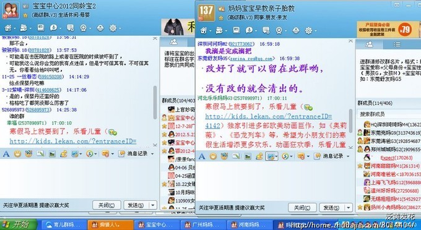The image size is (421, 230).
Task: Expand screenshot options arrow in 妈妈宝宝早教 chat toolbar
Action: click(x=276, y=156)
